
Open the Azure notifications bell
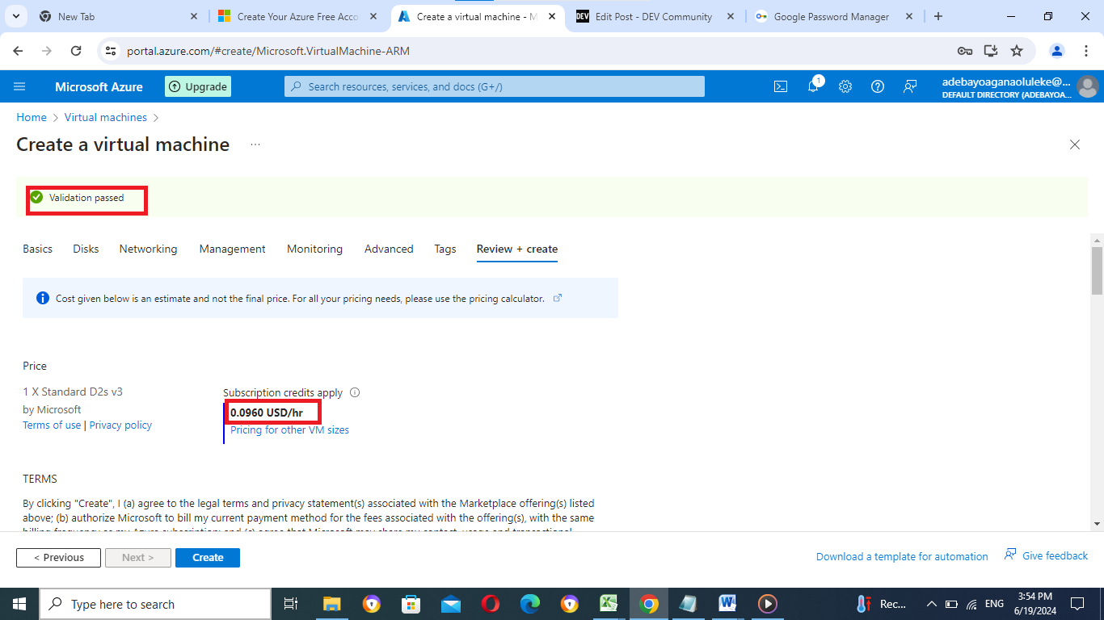pos(814,86)
